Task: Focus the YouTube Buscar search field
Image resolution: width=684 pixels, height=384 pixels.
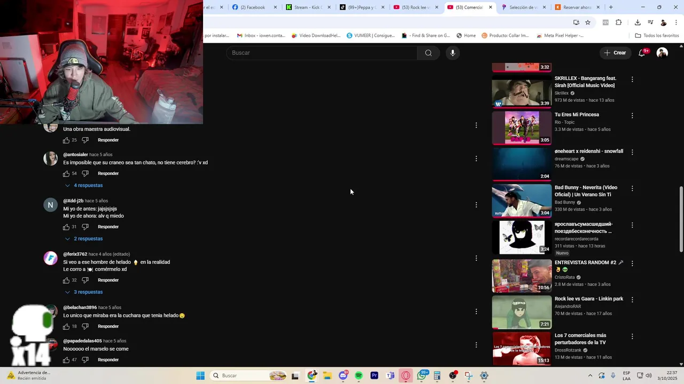Action: coord(322,53)
